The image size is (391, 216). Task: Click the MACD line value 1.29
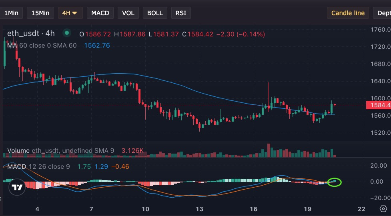[101, 166]
